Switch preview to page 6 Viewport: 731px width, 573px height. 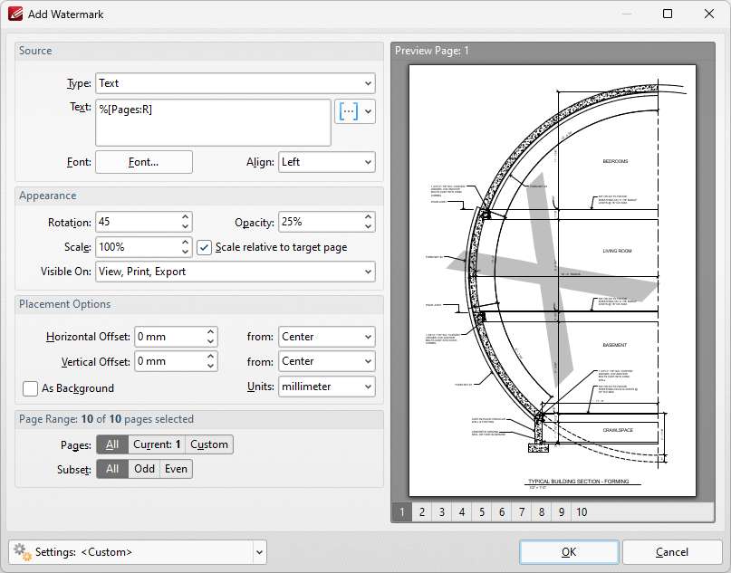(x=502, y=512)
